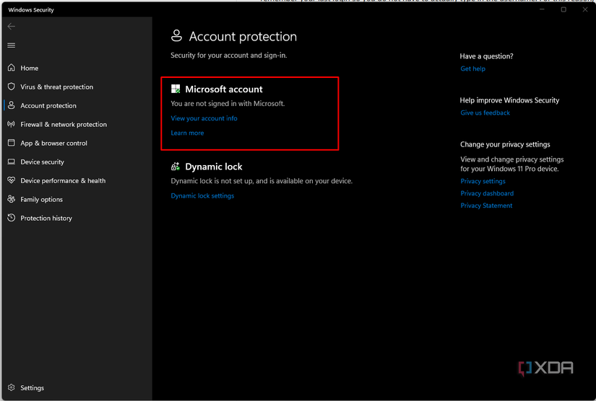Click 'Security for your account and sign-in.' text

tap(228, 56)
